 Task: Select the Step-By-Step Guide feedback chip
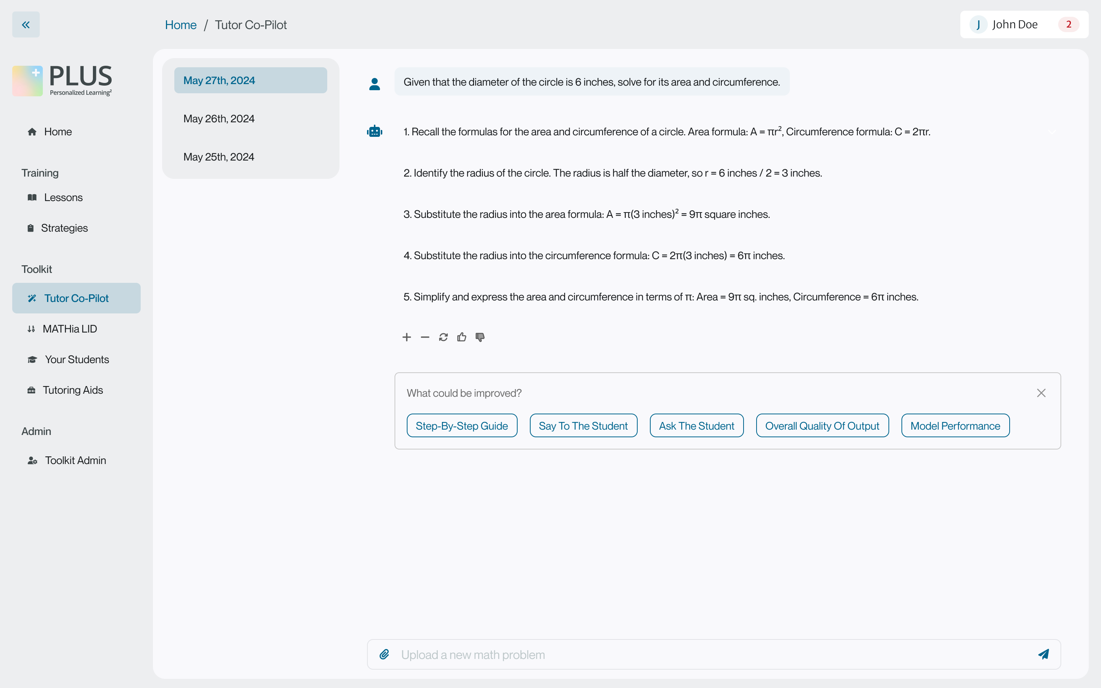pyautogui.click(x=461, y=426)
